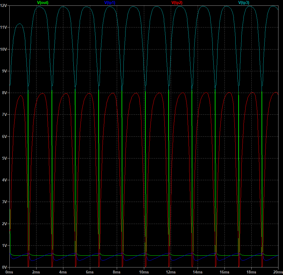Click the 10ms label on time axis
Image resolution: width=283 pixels, height=275 pixels.
[x=144, y=272]
